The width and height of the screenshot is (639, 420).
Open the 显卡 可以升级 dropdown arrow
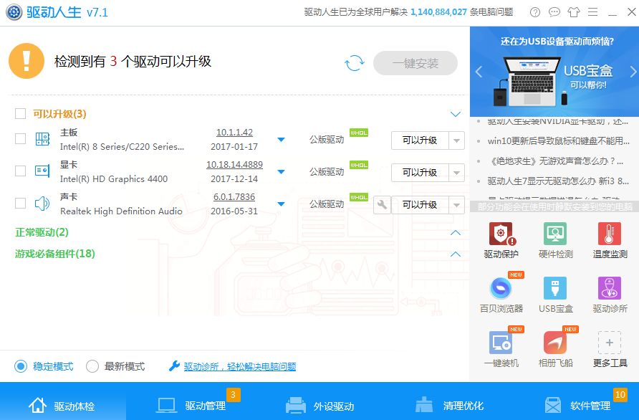pos(457,173)
